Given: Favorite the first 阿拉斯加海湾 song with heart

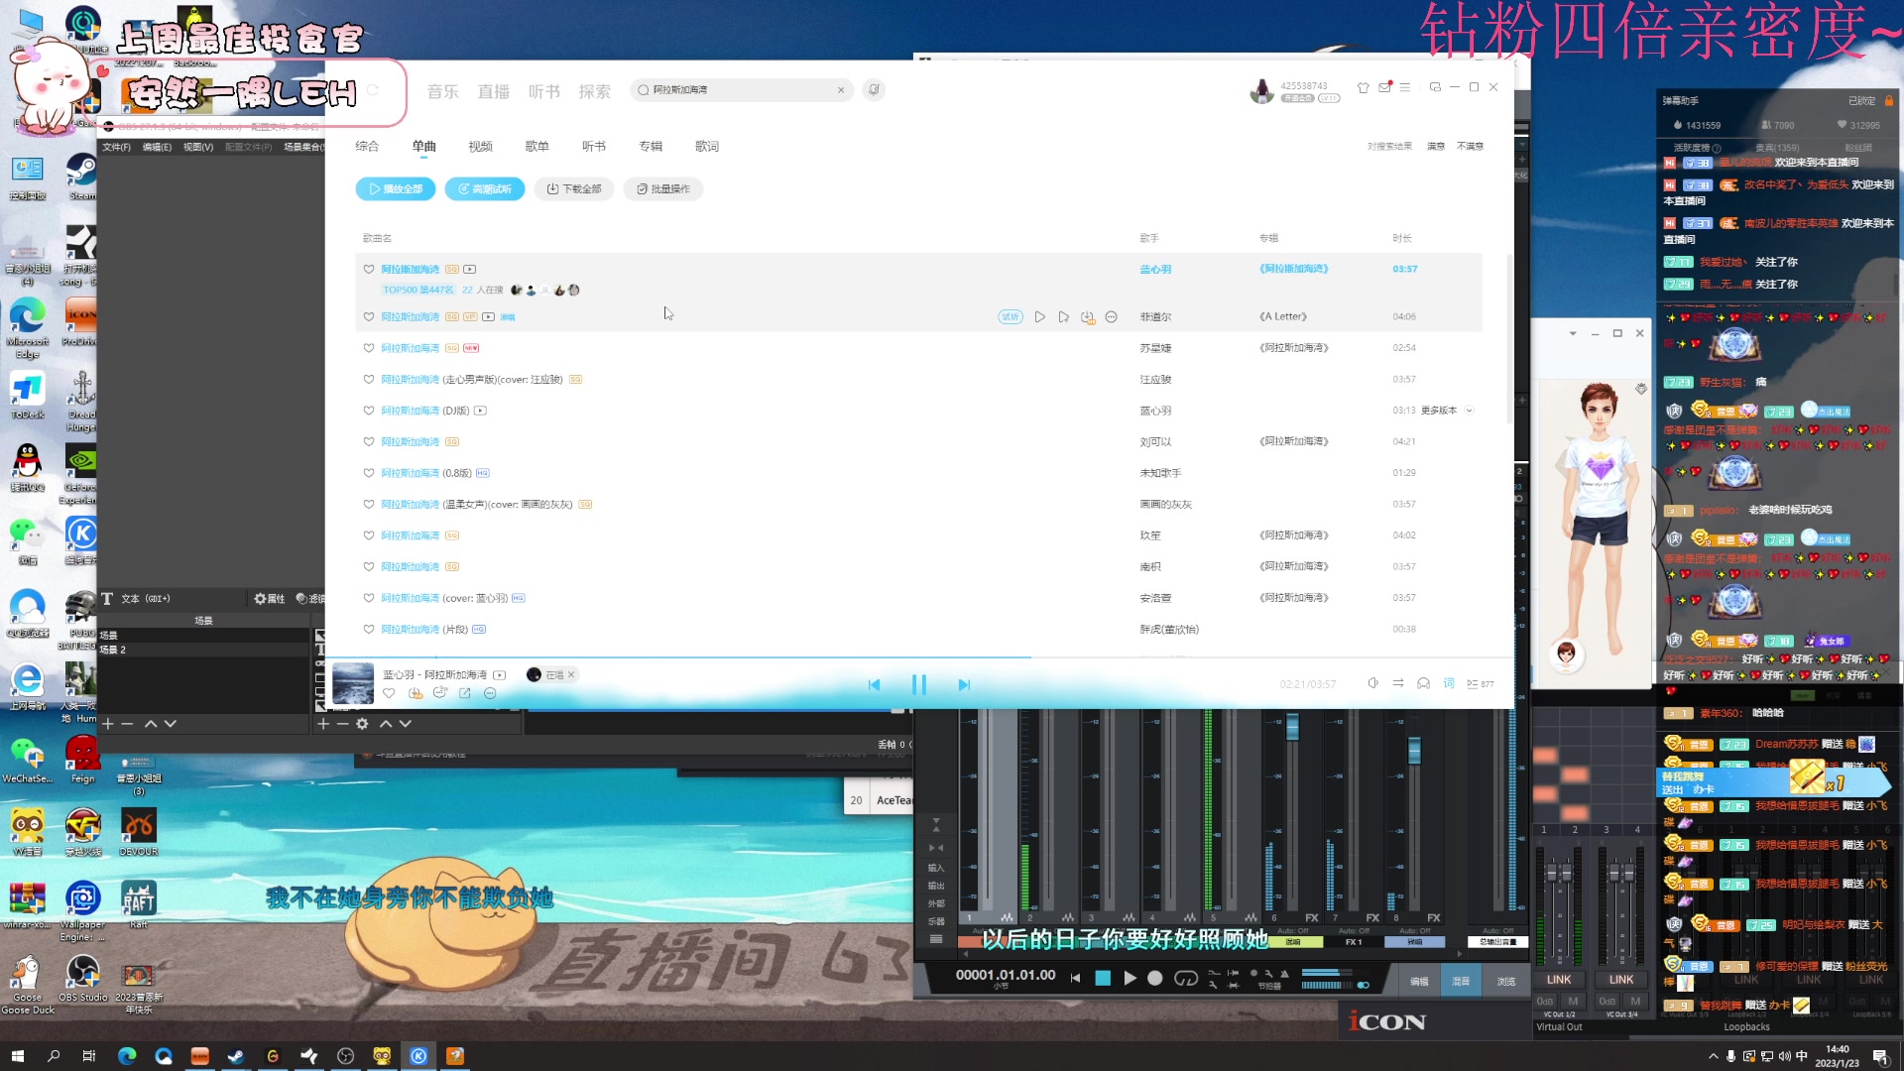Looking at the screenshot, I should [x=369, y=270].
